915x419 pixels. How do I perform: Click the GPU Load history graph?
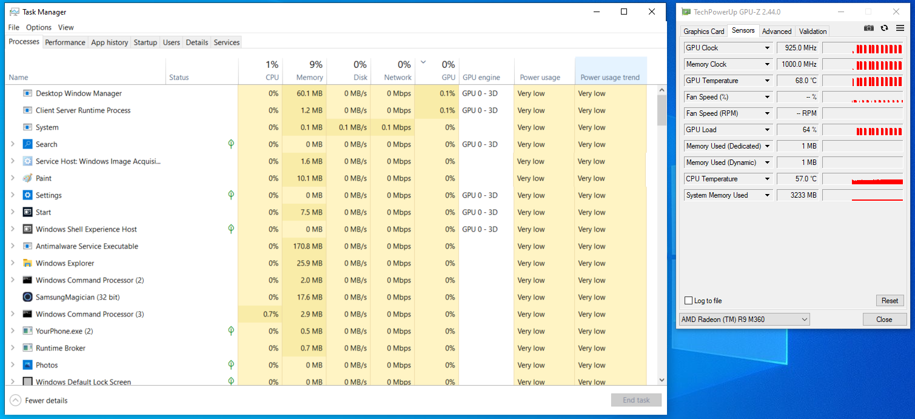coord(863,130)
